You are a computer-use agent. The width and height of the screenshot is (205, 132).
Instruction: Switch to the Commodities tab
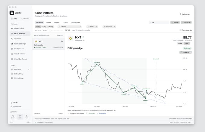point(75,23)
